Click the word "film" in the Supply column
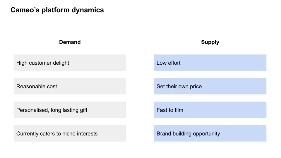281x158 pixels. point(179,110)
